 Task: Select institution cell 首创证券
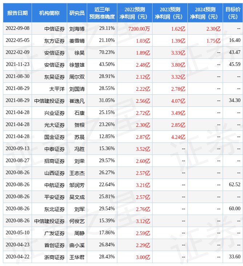[x=54, y=246]
